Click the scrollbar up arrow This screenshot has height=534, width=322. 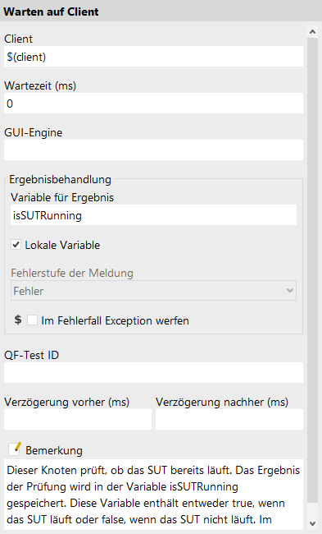tap(312, 32)
